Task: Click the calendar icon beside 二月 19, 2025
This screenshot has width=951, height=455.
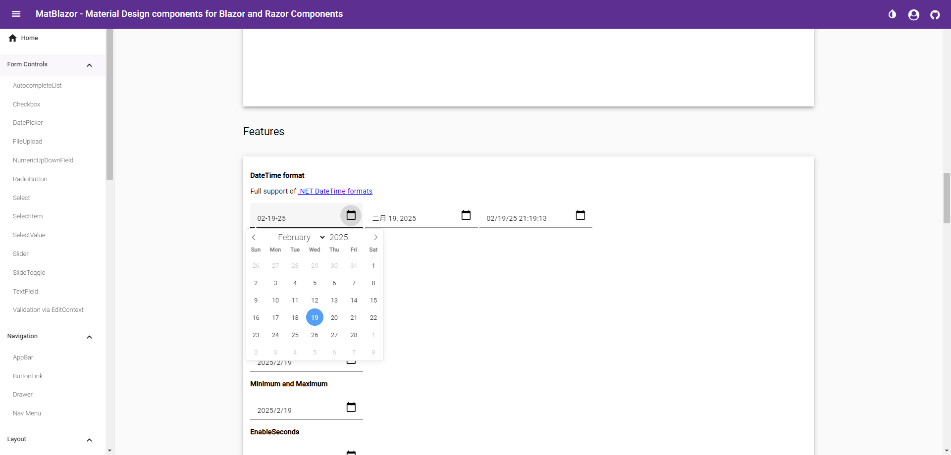Action: [466, 215]
